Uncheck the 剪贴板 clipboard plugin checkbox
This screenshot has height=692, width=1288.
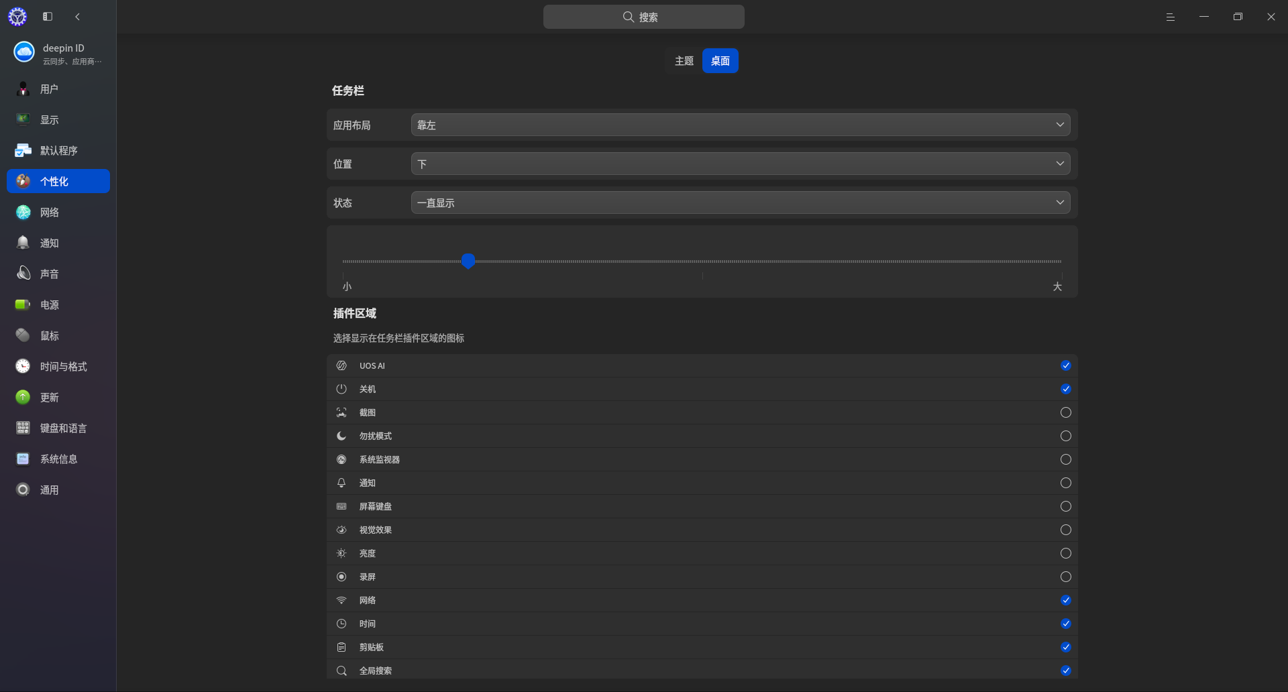pos(1066,647)
